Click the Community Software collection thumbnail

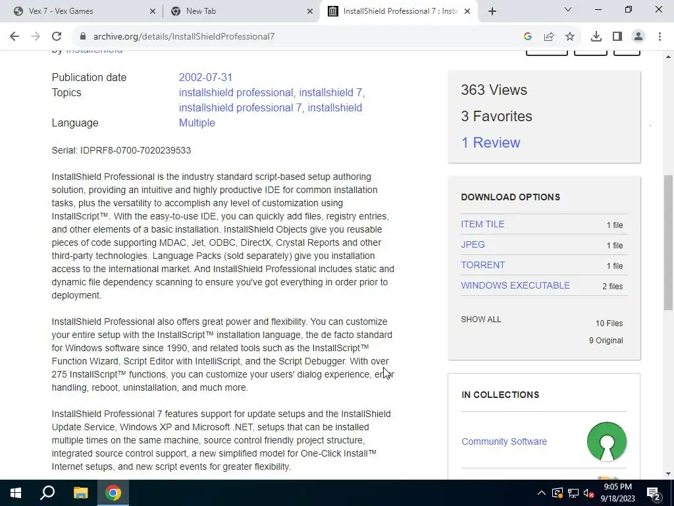(x=606, y=441)
